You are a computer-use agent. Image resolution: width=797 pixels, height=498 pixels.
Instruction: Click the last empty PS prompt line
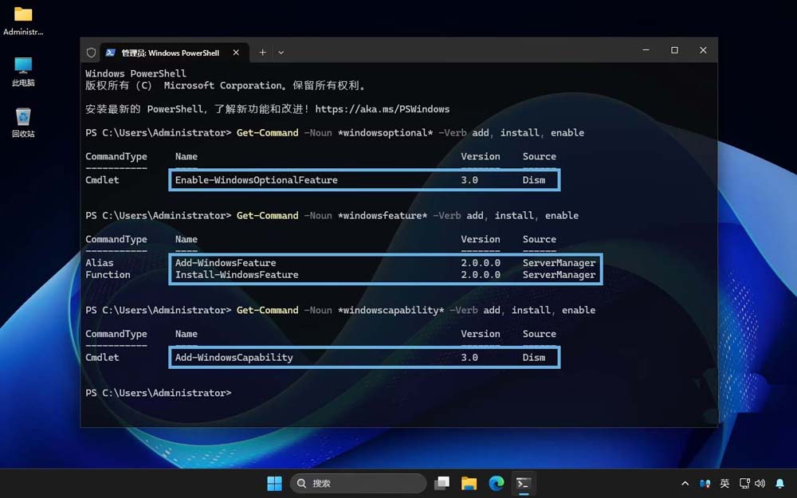[x=158, y=393]
